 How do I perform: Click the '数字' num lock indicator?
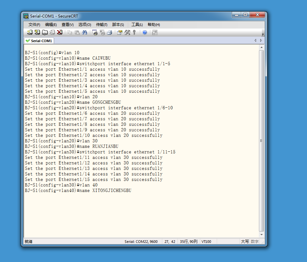[x=254, y=242]
